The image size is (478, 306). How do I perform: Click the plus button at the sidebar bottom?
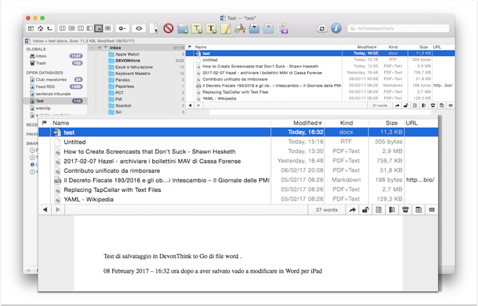coord(29,270)
